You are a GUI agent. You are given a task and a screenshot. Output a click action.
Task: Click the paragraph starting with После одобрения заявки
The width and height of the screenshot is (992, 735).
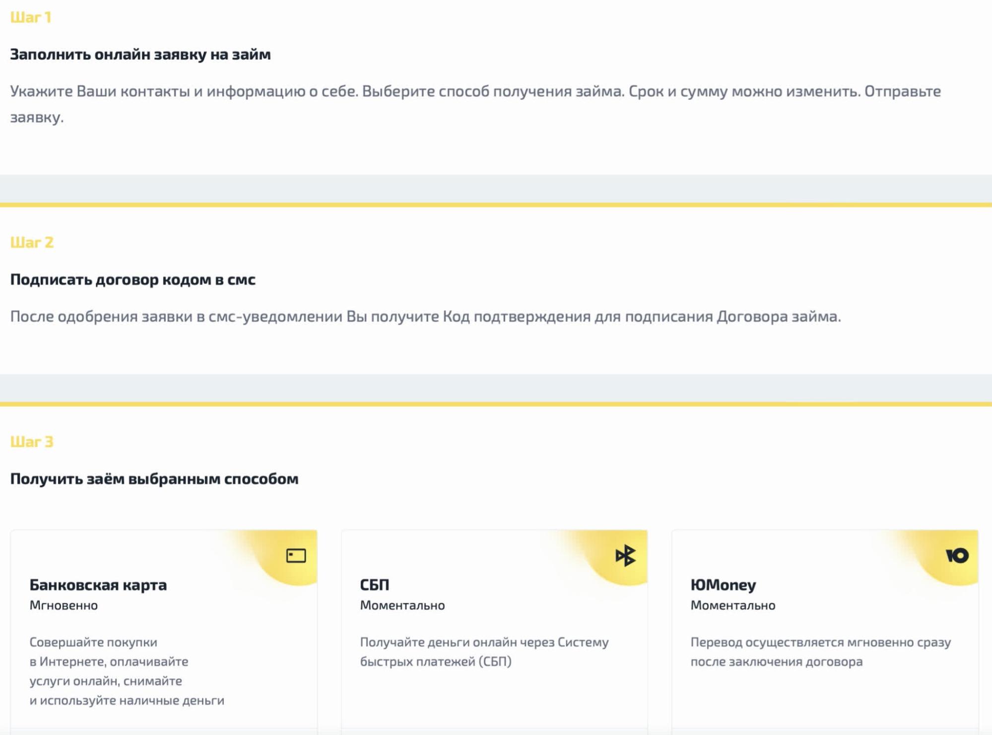point(425,316)
